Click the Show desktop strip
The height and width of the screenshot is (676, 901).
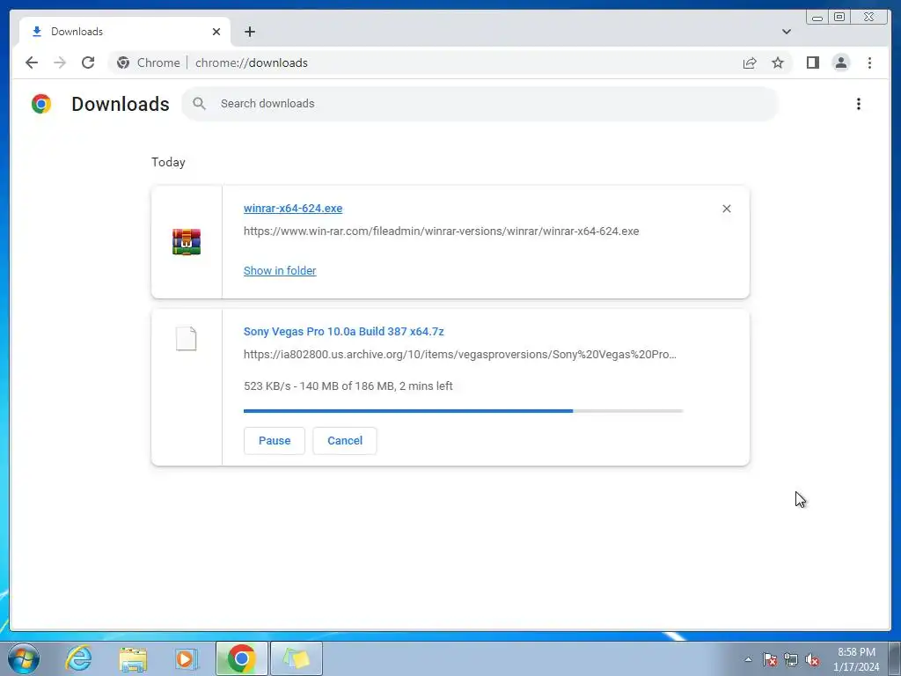(895, 658)
